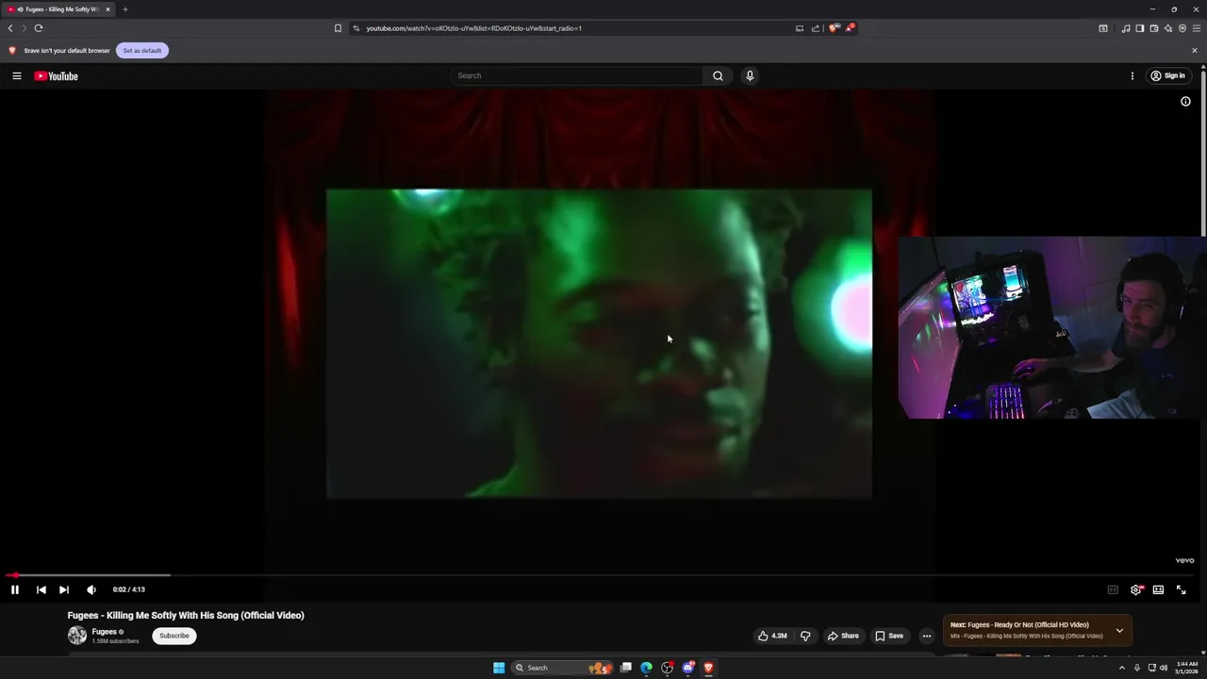Open the YouTube guide hamburger menu
The image size is (1207, 679).
pos(17,75)
